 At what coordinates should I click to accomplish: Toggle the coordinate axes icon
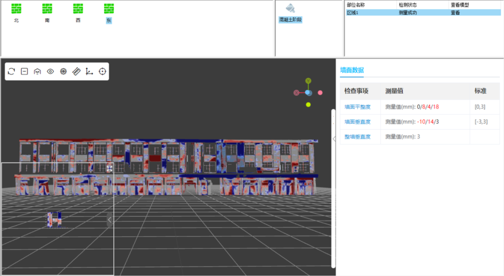pyautogui.click(x=90, y=71)
